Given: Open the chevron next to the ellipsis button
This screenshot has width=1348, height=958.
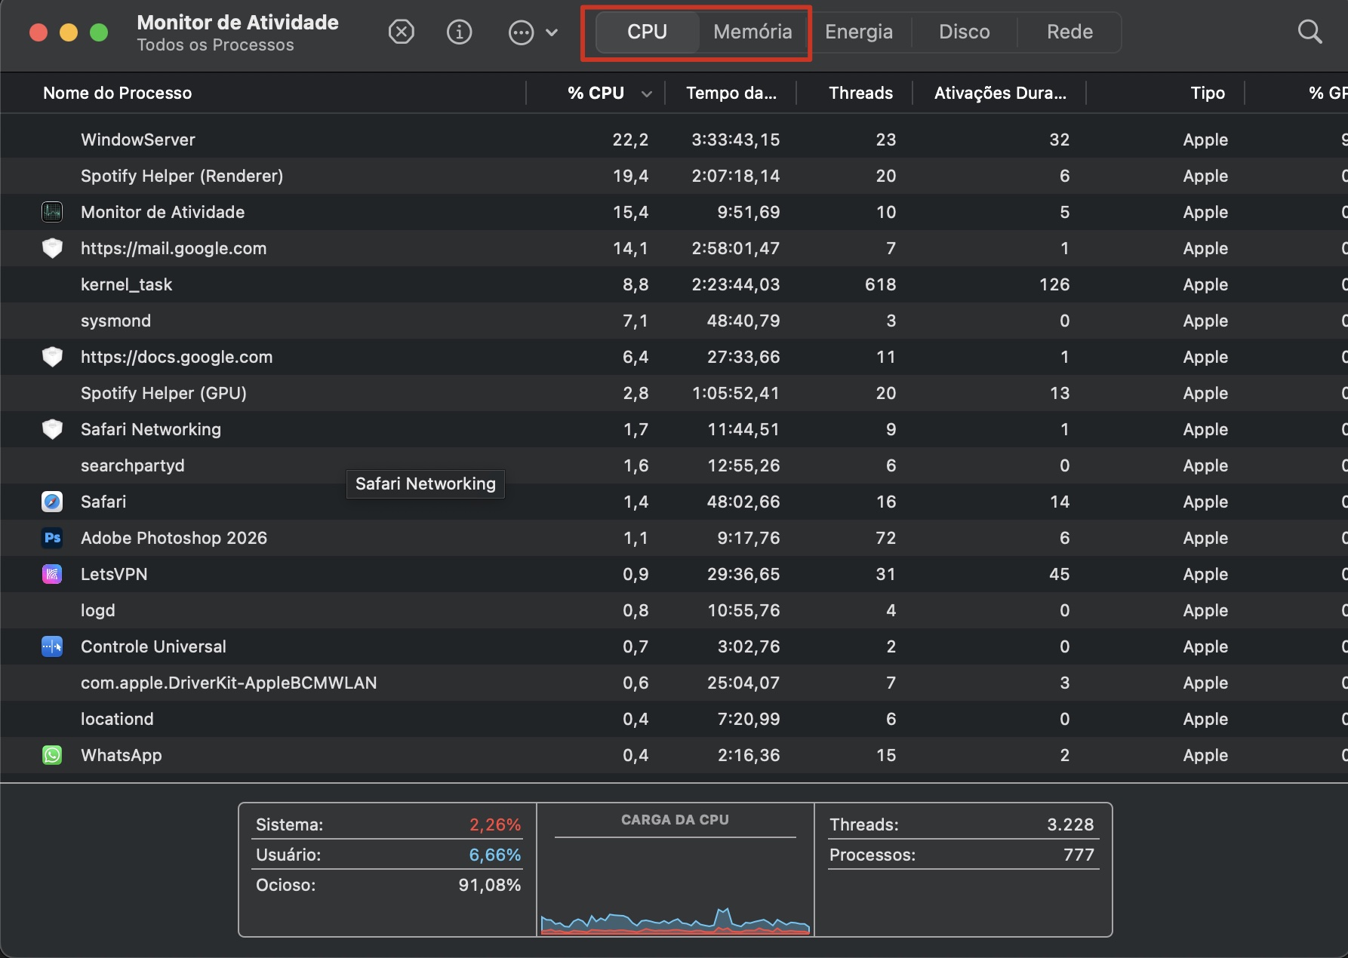Looking at the screenshot, I should click(553, 33).
